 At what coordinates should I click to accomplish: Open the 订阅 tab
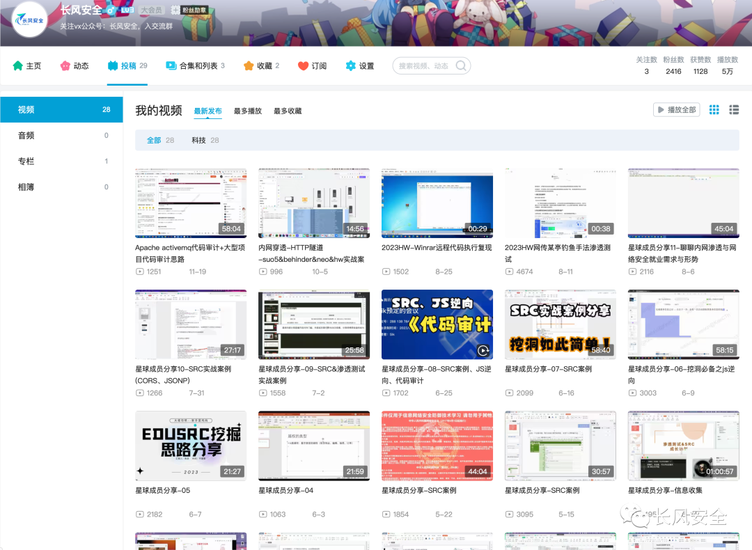(312, 65)
